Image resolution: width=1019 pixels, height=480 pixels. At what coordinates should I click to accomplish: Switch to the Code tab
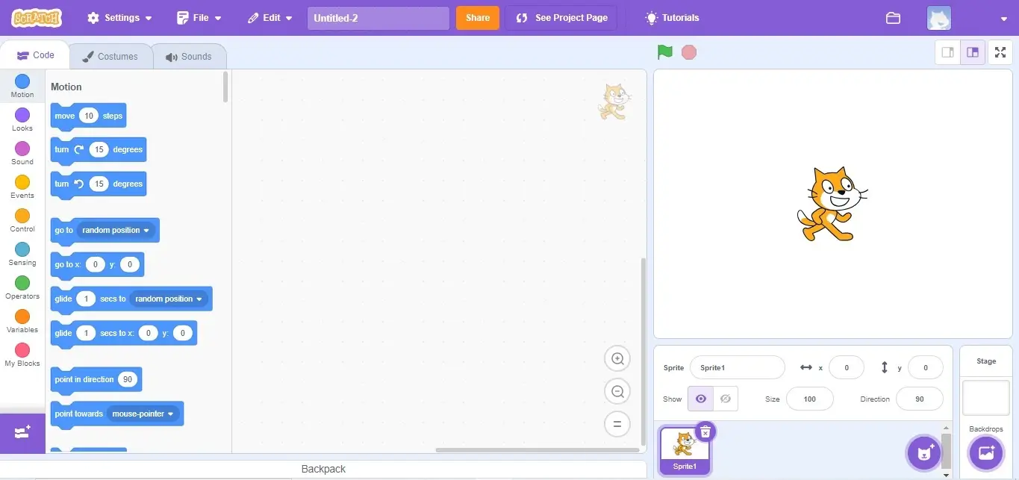[36, 55]
